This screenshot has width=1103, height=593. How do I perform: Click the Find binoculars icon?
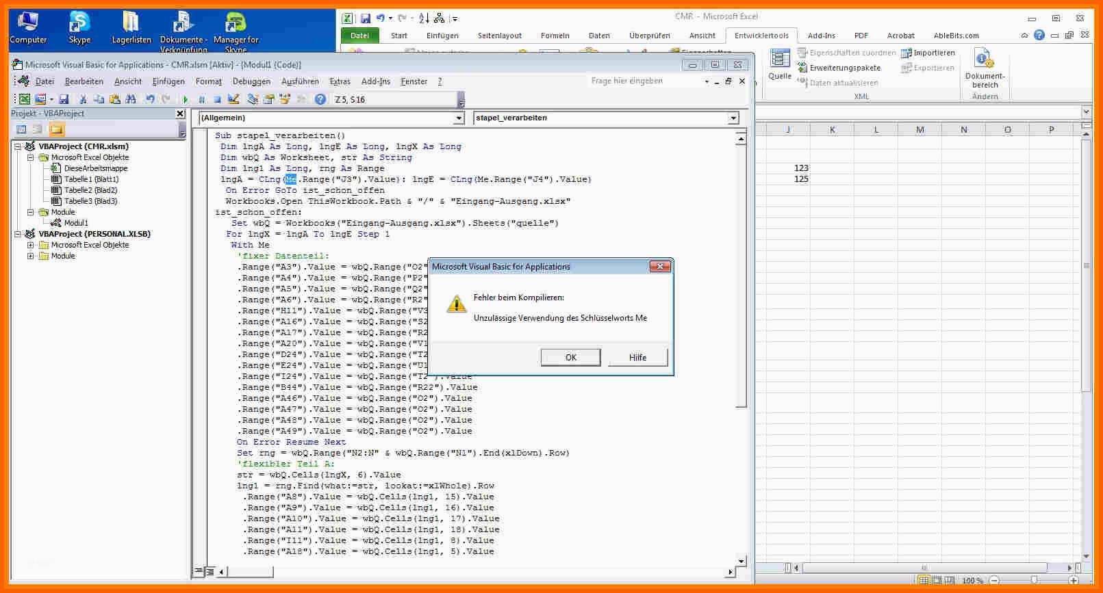pos(131,100)
